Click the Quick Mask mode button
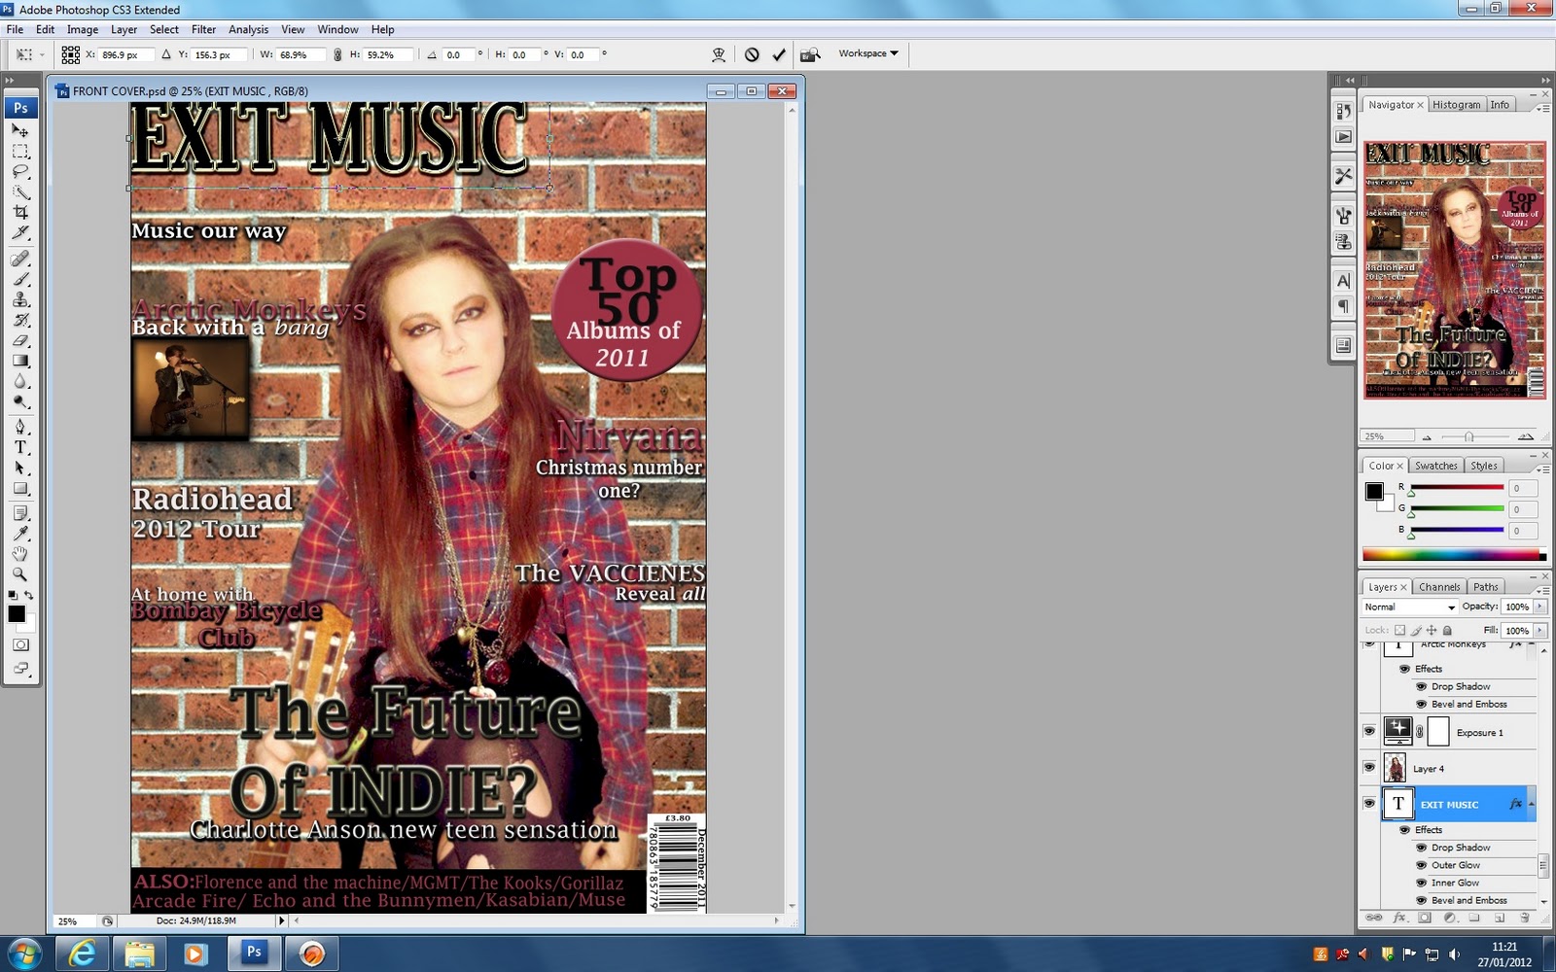This screenshot has width=1556, height=972. (x=20, y=644)
